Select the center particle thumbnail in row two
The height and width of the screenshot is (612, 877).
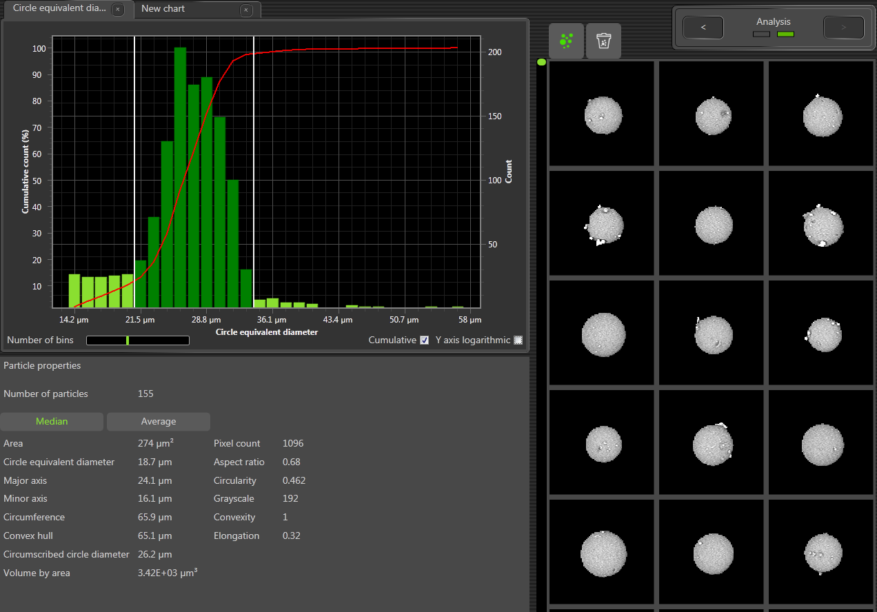711,222
